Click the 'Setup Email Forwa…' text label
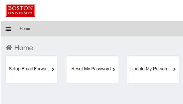Viewport: 183px width, 104px height. 30,69
